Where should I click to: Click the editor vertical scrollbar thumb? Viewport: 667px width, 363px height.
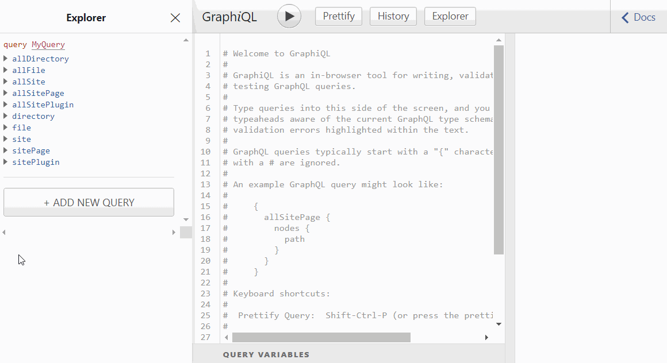(499, 149)
